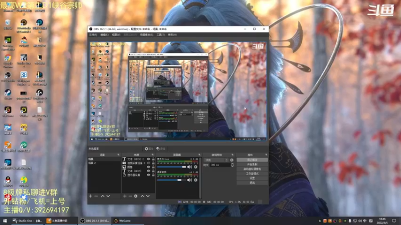Click the 300 ms duration input field

[220, 165]
